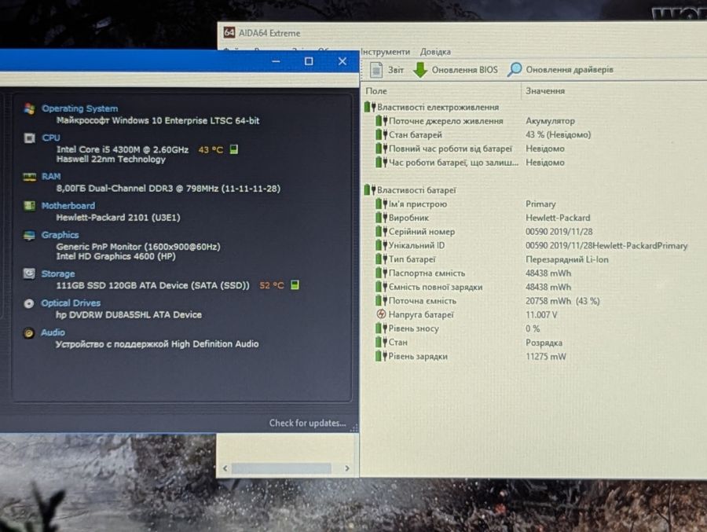This screenshot has height=532, width=707.
Task: Click the RAM heading in Speccy
Action: 51,177
